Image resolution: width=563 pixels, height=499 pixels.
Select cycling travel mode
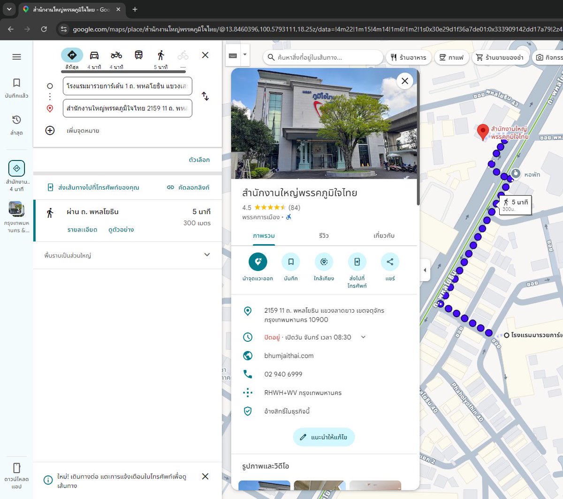click(x=183, y=59)
